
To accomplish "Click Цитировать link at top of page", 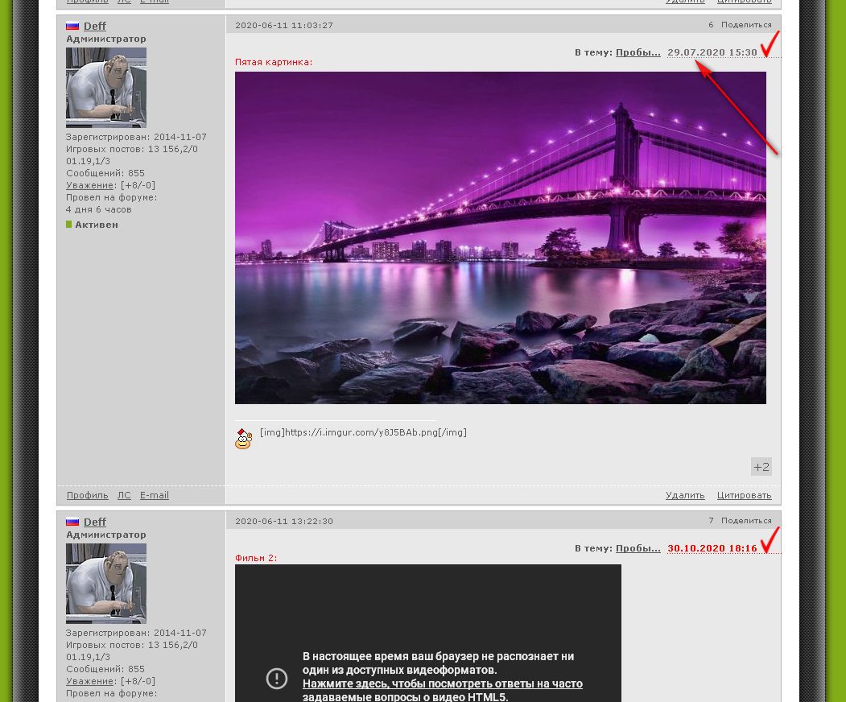I will [x=744, y=2].
